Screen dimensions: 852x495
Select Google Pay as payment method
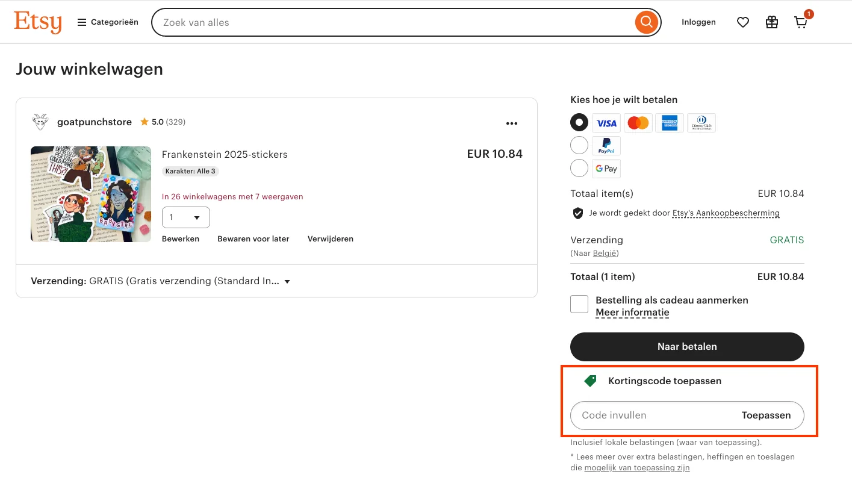(x=579, y=168)
